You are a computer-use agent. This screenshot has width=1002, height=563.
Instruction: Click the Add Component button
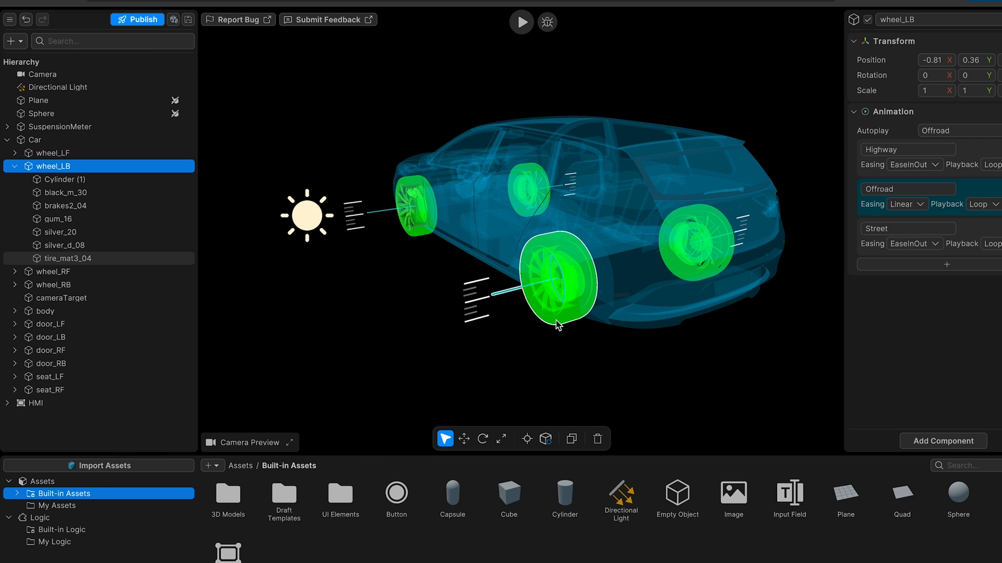pos(943,441)
